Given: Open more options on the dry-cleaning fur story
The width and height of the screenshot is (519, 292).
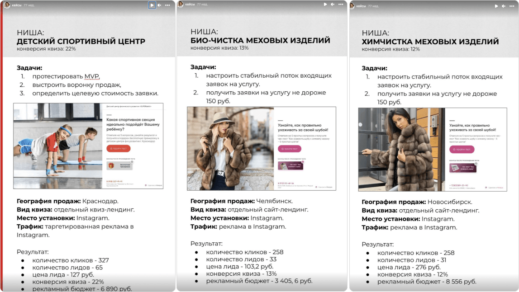Looking at the screenshot, I should [512, 6].
